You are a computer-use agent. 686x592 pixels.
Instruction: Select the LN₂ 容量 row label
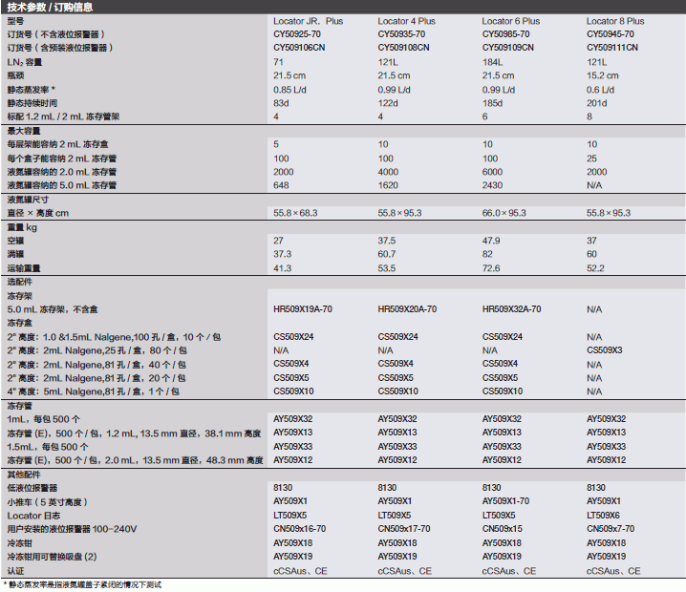(24, 62)
